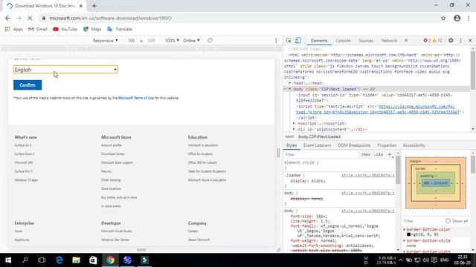Stop loading the page
Screen dimensions: 476x267
[30, 18]
